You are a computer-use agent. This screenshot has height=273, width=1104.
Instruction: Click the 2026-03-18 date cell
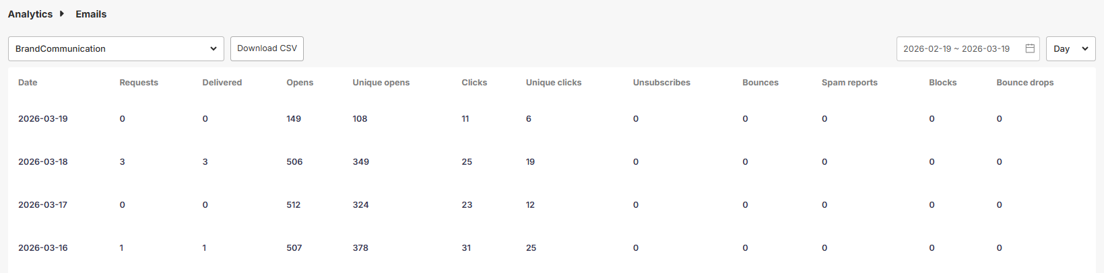tap(43, 162)
